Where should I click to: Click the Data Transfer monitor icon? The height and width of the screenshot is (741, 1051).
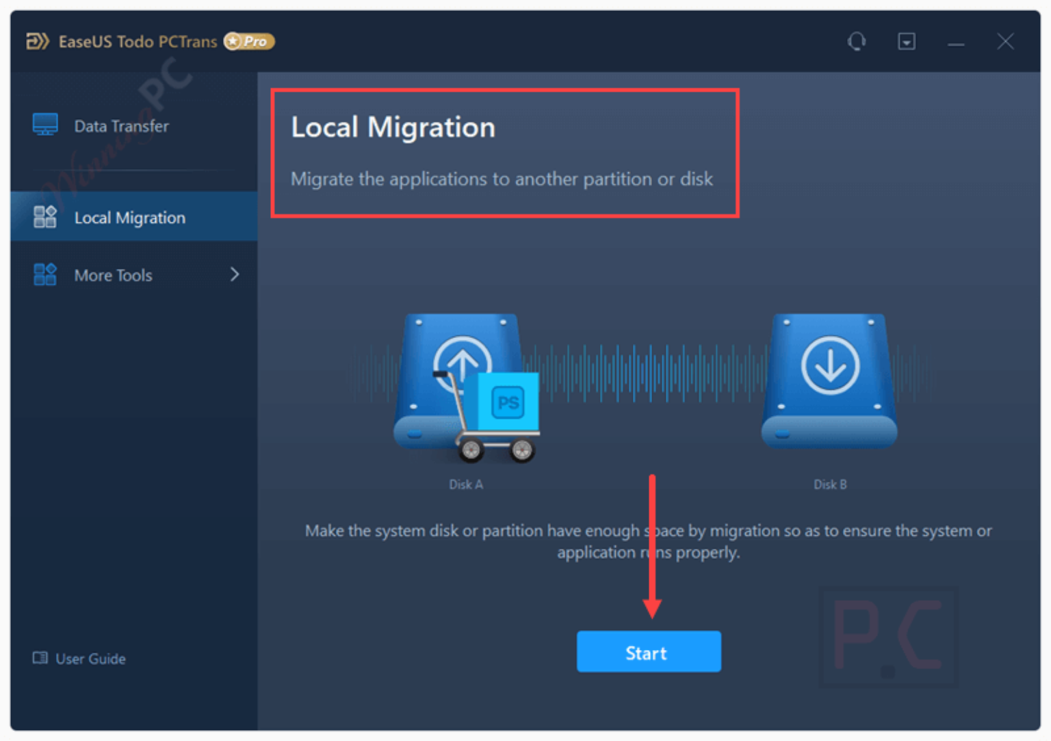tap(45, 125)
